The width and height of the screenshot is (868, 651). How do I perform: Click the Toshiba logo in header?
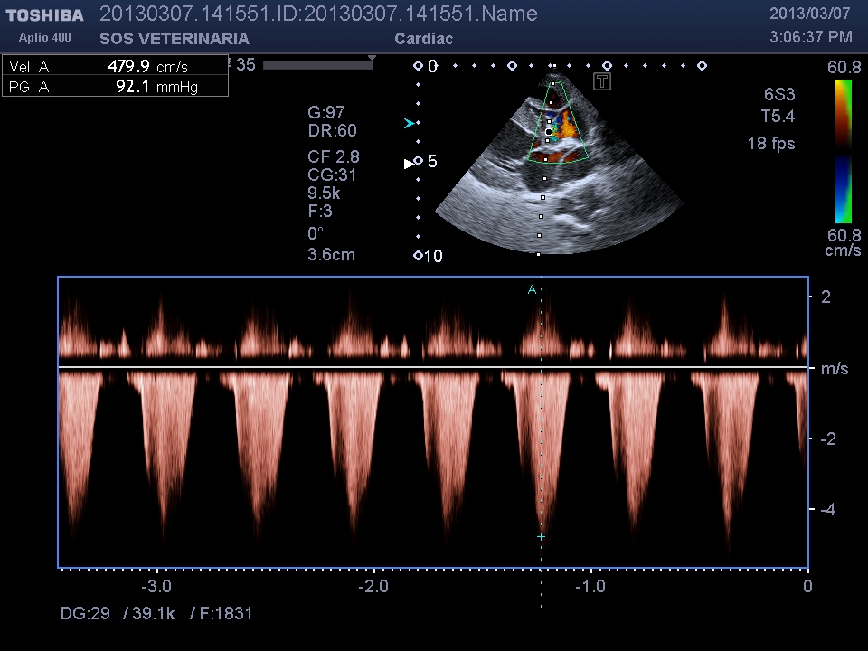(45, 15)
